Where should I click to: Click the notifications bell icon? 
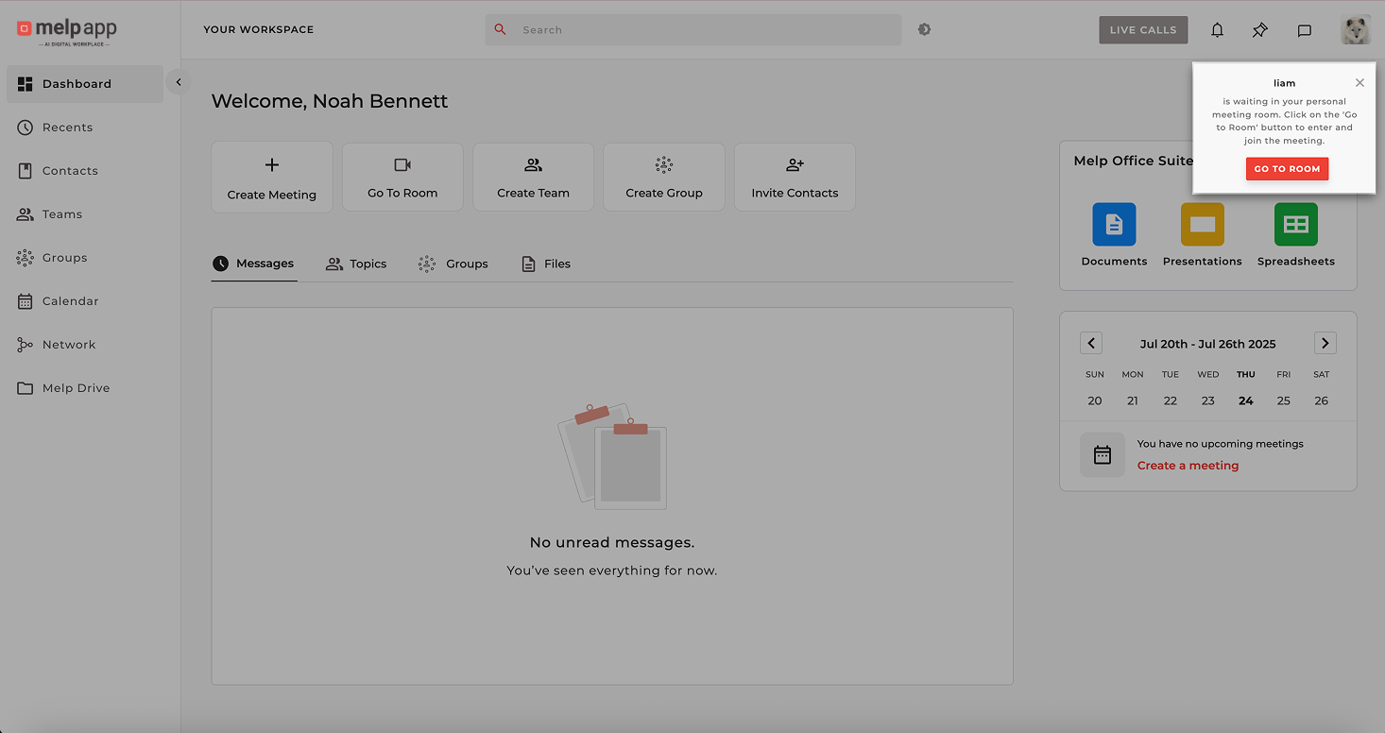(x=1217, y=30)
